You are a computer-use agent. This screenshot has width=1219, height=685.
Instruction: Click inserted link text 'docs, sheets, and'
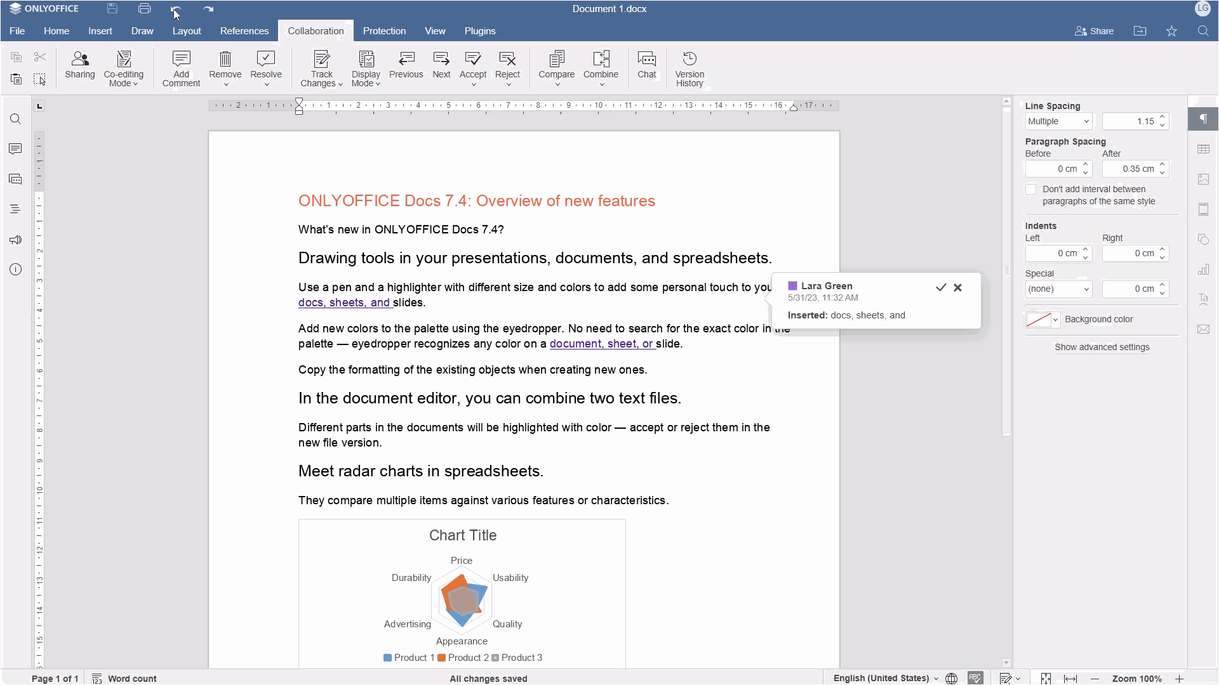pyautogui.click(x=344, y=303)
